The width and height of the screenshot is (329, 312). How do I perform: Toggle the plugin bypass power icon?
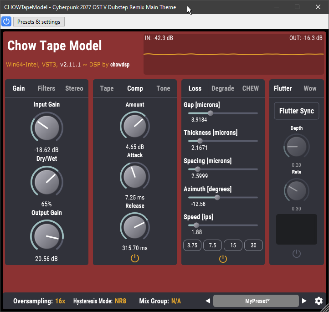6,21
